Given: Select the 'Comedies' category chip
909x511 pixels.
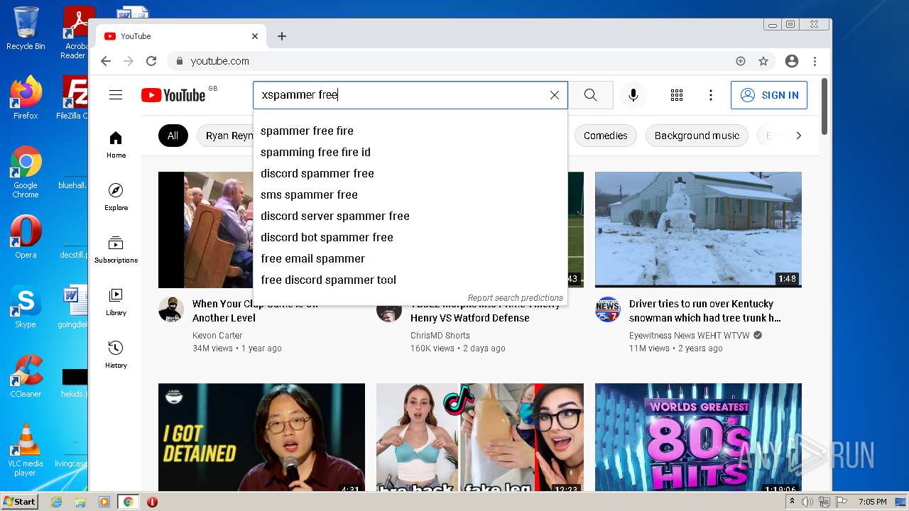Looking at the screenshot, I should (606, 136).
